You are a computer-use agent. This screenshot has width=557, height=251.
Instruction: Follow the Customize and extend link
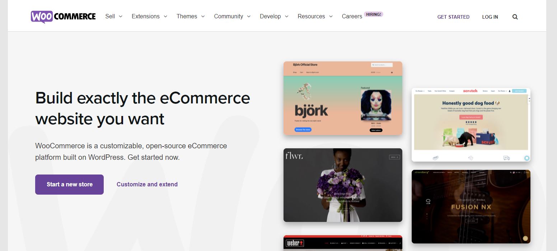tap(147, 185)
